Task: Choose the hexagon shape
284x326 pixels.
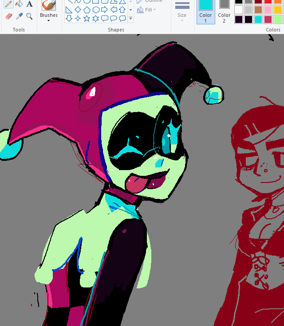Action: (96, 10)
